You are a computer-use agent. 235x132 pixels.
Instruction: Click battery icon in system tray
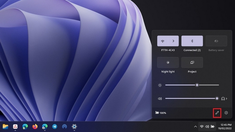tap(213, 126)
